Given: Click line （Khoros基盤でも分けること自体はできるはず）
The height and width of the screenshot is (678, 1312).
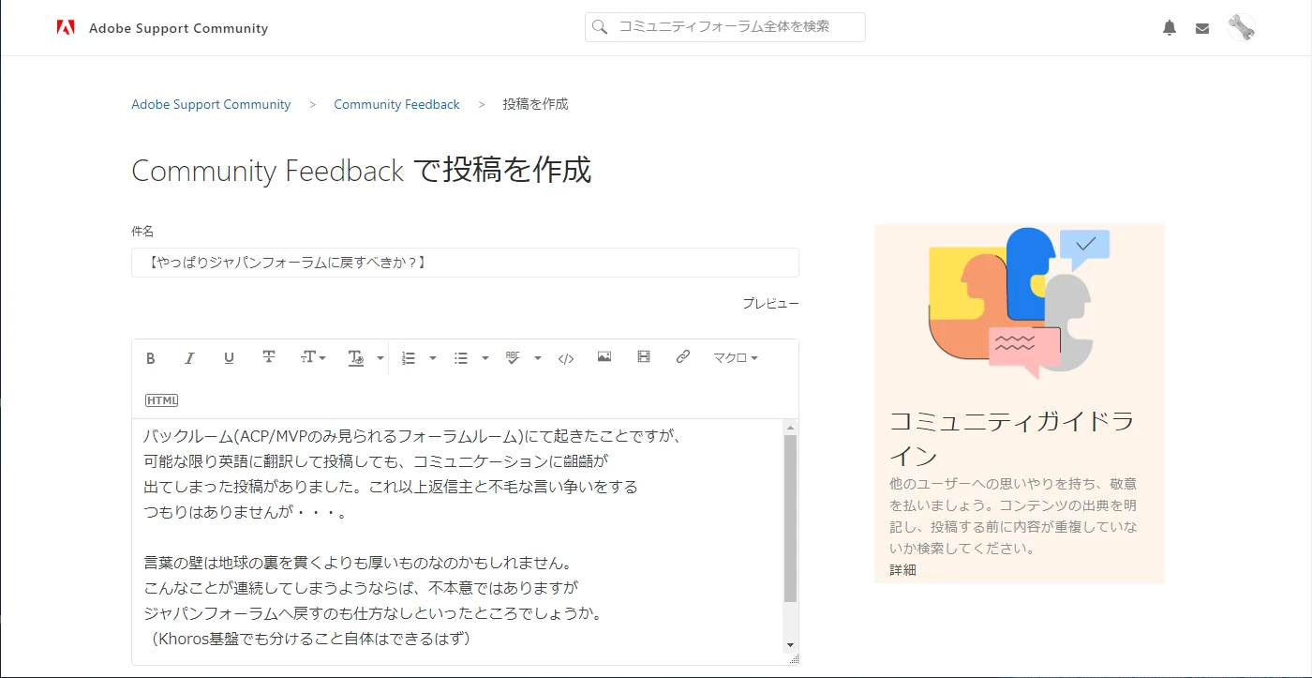Looking at the screenshot, I should coord(311,640).
